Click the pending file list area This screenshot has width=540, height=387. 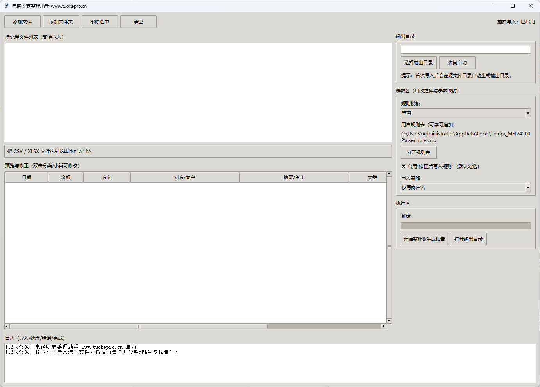click(x=198, y=92)
